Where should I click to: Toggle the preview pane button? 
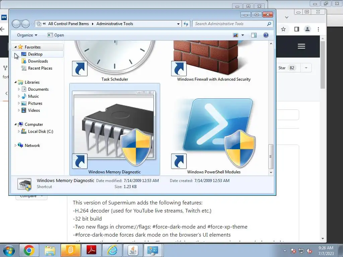pyautogui.click(x=254, y=35)
